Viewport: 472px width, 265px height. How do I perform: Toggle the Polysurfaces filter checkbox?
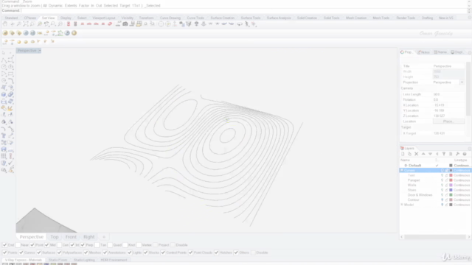click(x=59, y=252)
